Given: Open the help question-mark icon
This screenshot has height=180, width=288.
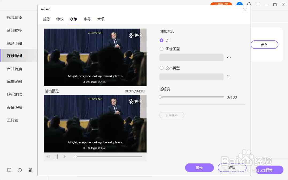Looking at the screenshot, I should coord(20,170).
